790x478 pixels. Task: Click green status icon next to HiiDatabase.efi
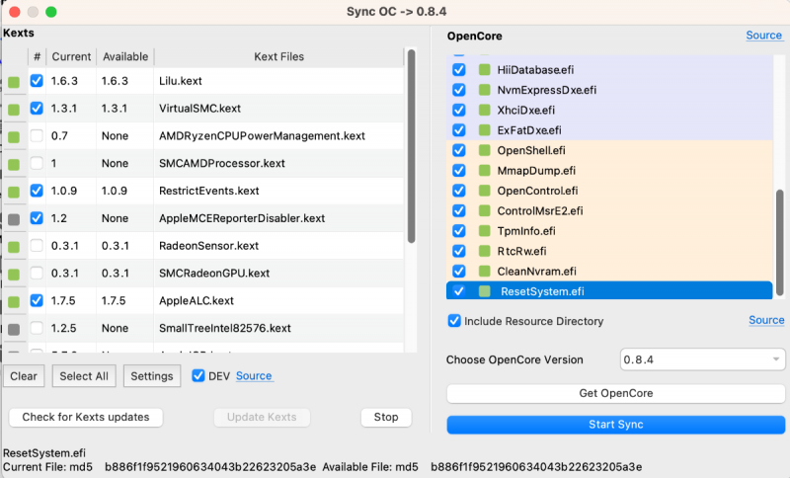coord(485,70)
